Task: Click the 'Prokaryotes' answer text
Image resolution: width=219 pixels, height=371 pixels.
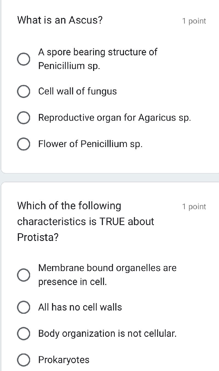Action: pyautogui.click(x=64, y=360)
